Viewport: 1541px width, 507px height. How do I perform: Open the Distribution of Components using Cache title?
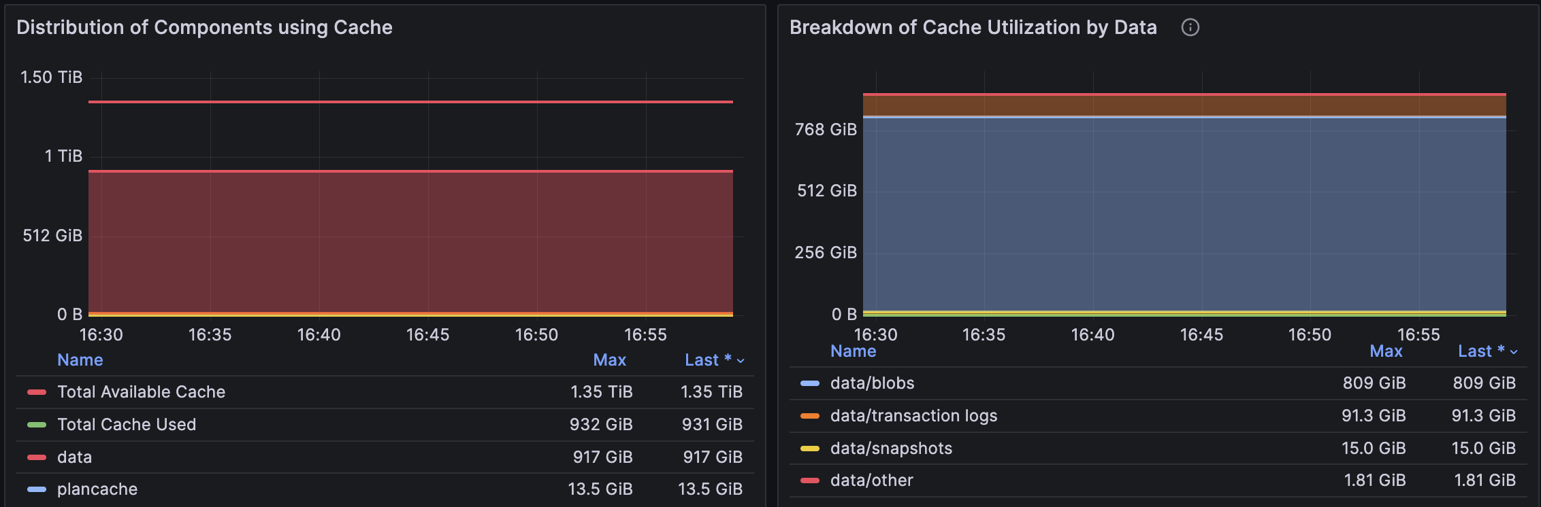[x=204, y=27]
